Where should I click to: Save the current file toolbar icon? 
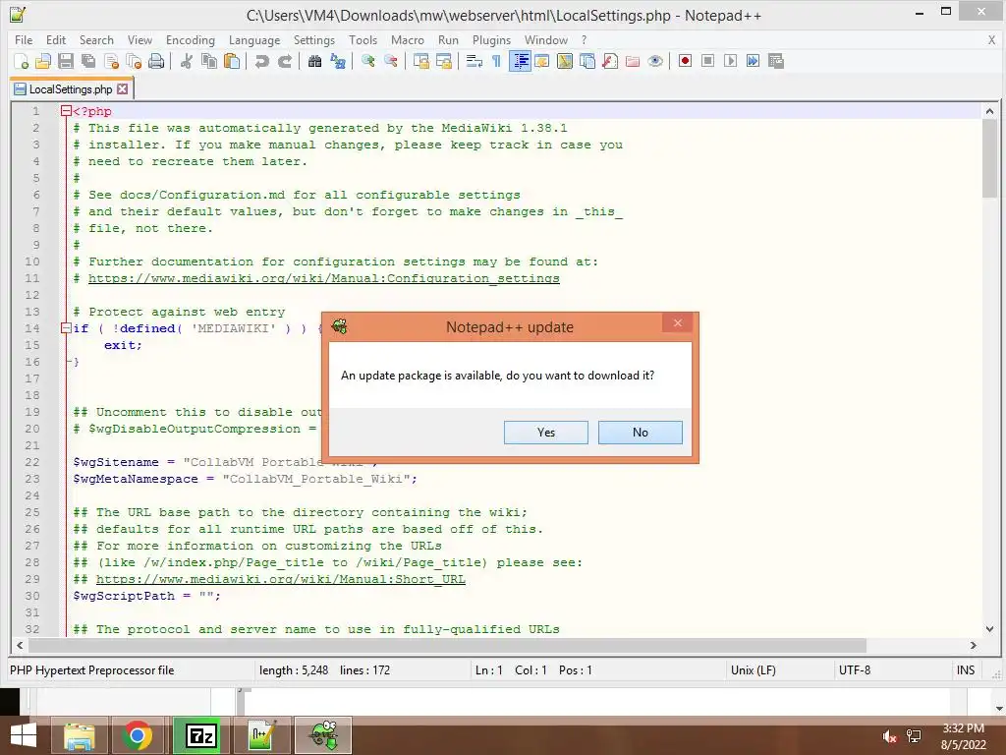66,61
